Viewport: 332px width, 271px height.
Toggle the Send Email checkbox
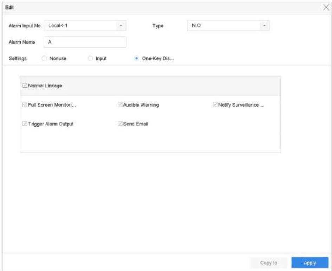click(x=120, y=124)
